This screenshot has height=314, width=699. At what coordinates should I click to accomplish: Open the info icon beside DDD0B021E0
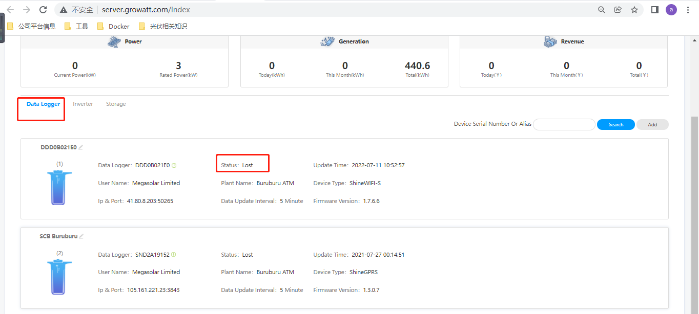click(174, 165)
